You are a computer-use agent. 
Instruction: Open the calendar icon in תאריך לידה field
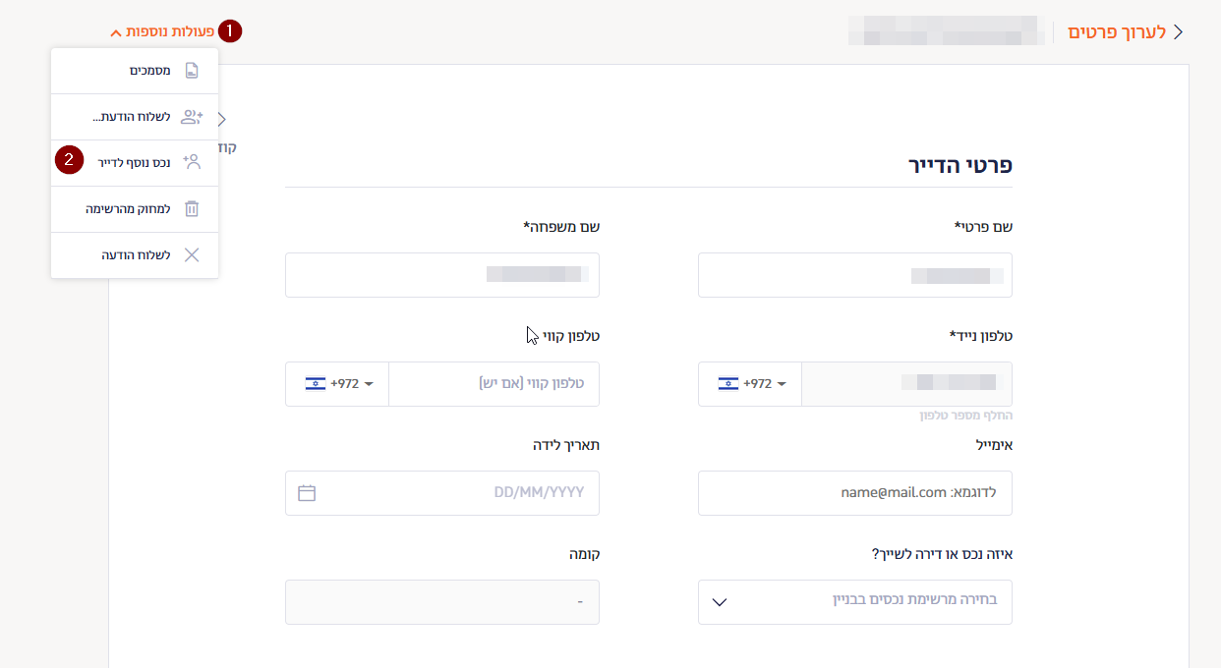[307, 493]
